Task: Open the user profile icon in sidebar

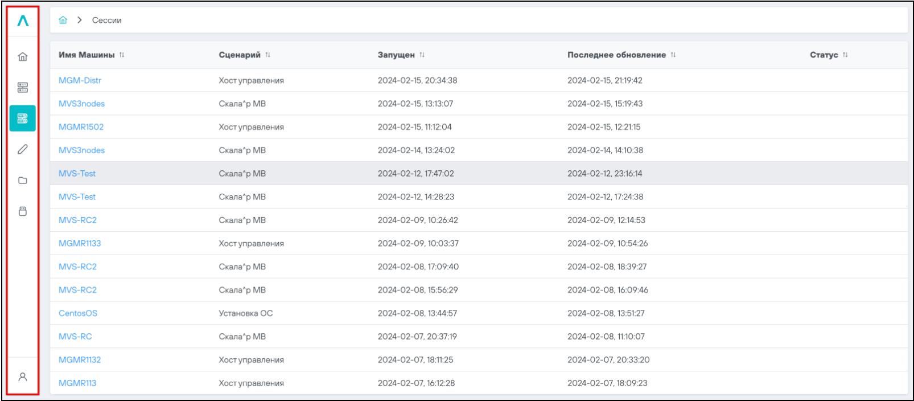Action: [23, 377]
